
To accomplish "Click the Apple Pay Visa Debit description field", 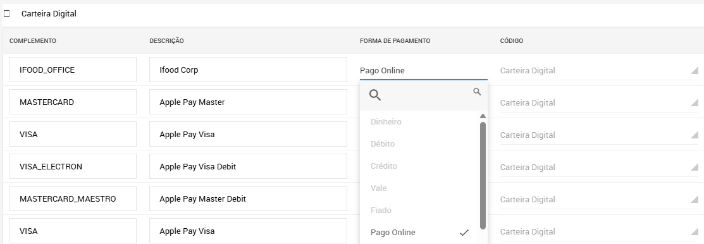I will pos(248,166).
